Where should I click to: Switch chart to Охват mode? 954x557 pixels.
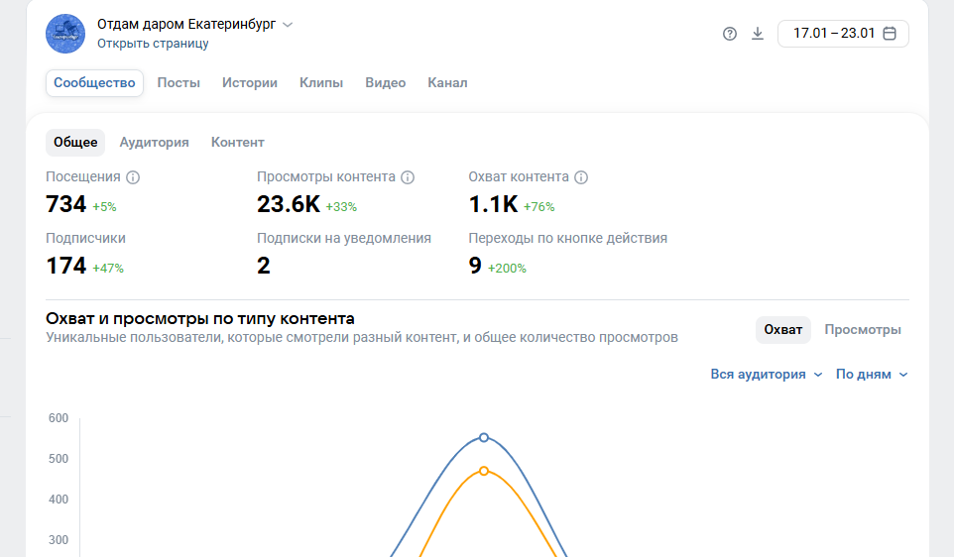(x=782, y=330)
